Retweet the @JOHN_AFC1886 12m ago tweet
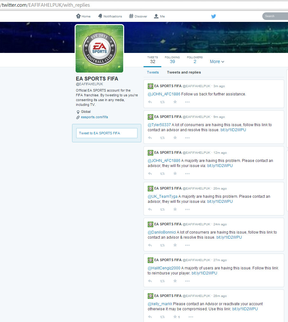Image resolution: width=288 pixels, height=322 pixels. (162, 174)
